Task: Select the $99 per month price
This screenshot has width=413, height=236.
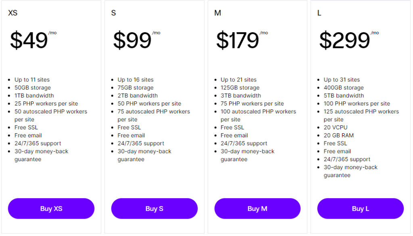Action: tap(136, 39)
